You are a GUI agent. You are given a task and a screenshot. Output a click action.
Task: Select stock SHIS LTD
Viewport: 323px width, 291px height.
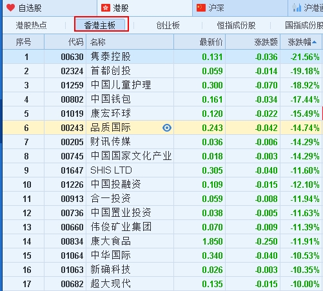pos(111,170)
